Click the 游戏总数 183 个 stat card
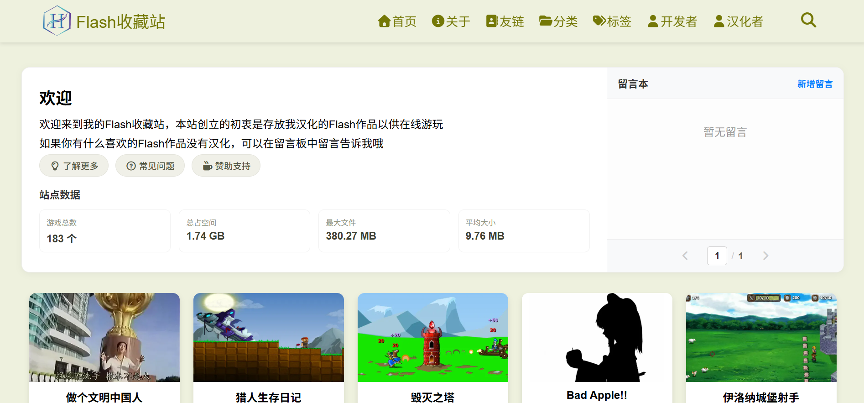 pyautogui.click(x=105, y=231)
